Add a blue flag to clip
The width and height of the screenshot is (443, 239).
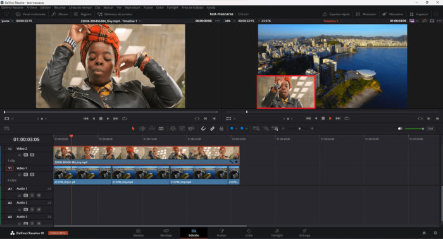(x=232, y=128)
